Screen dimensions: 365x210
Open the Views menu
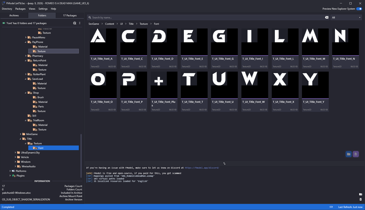32,9
